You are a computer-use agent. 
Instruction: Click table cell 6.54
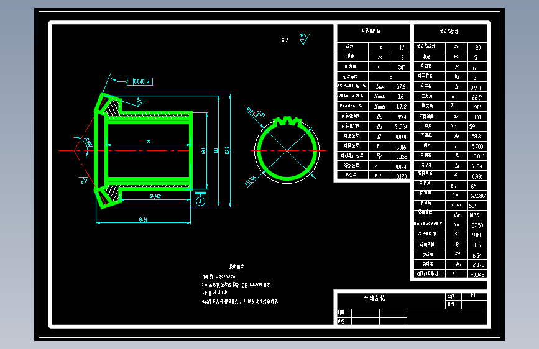pyautogui.click(x=477, y=256)
